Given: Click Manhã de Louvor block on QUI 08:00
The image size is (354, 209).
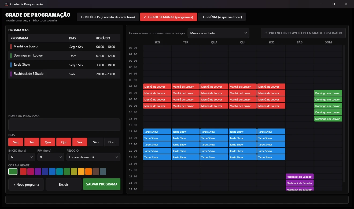Looking at the screenshot, I should click(243, 99).
